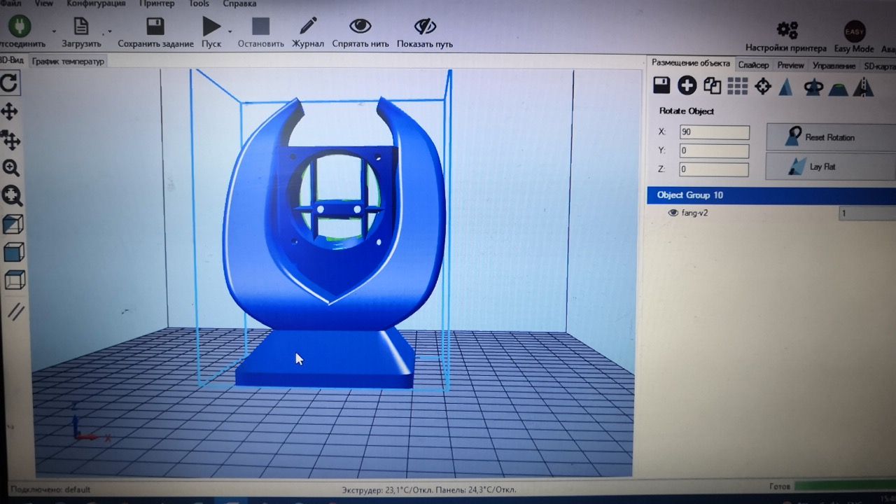The width and height of the screenshot is (896, 504).
Task: Switch to the Слайсер tab
Action: coord(753,65)
